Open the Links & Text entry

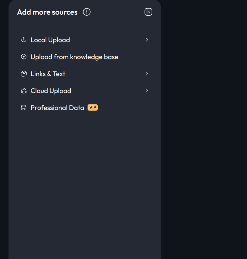[x=48, y=74]
